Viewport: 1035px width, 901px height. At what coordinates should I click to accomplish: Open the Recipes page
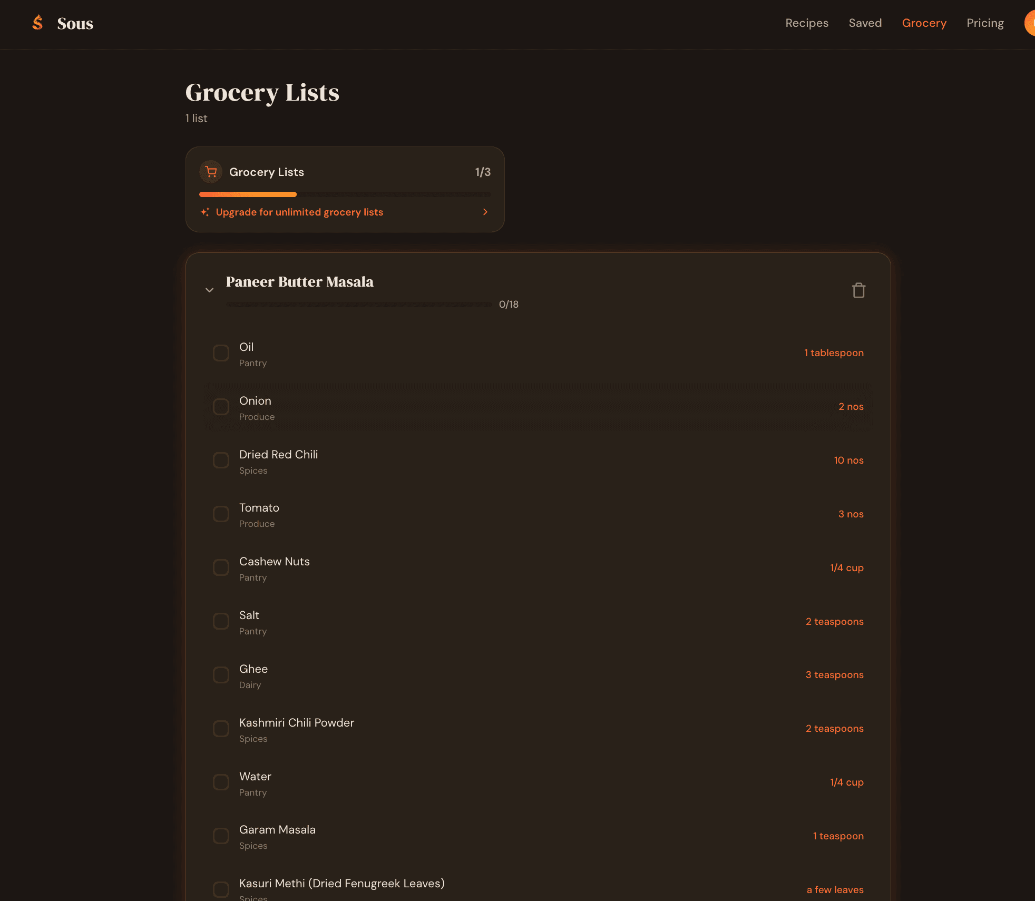(x=807, y=23)
